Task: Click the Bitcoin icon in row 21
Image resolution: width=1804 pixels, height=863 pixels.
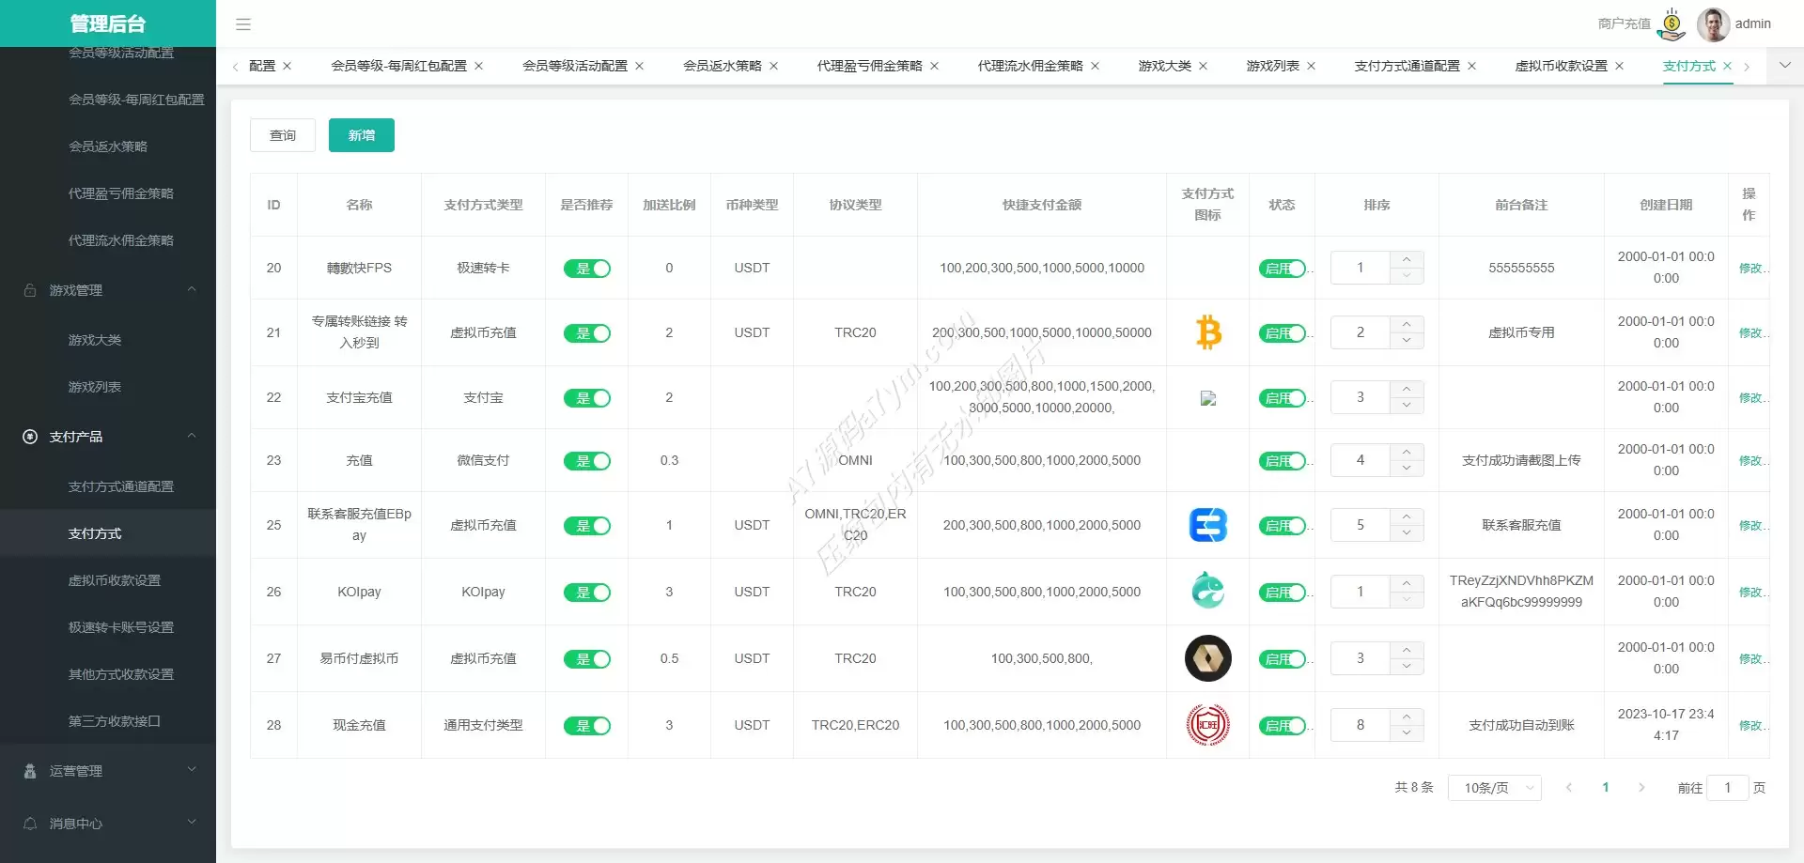Action: (1208, 332)
